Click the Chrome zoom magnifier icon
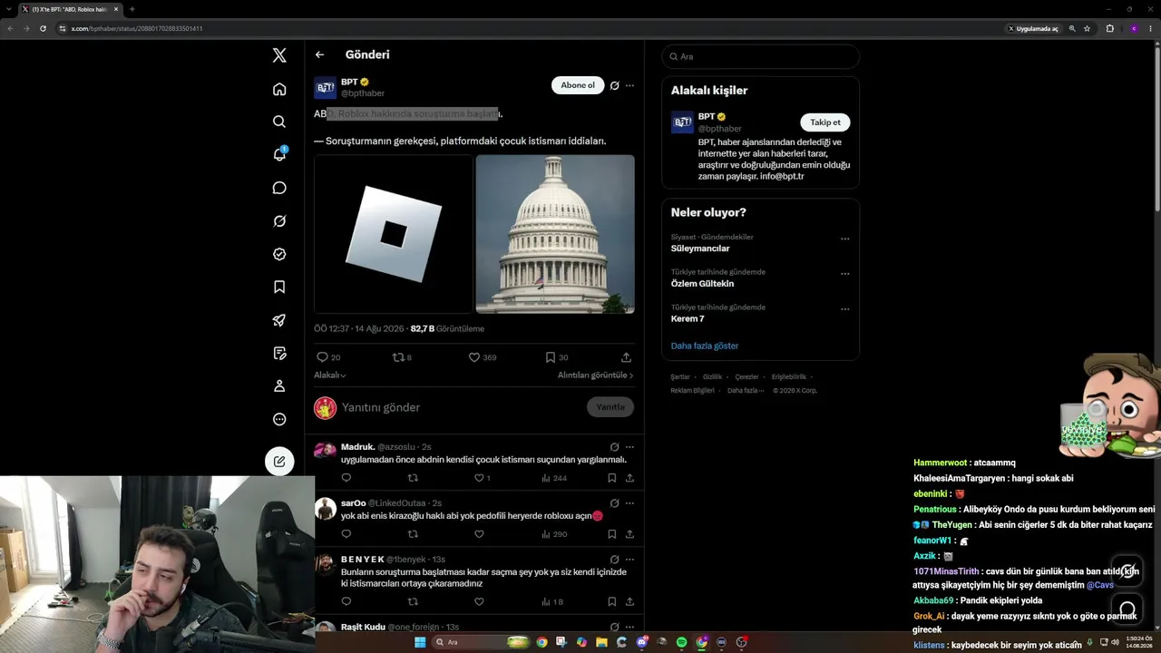This screenshot has width=1161, height=653. (1072, 28)
